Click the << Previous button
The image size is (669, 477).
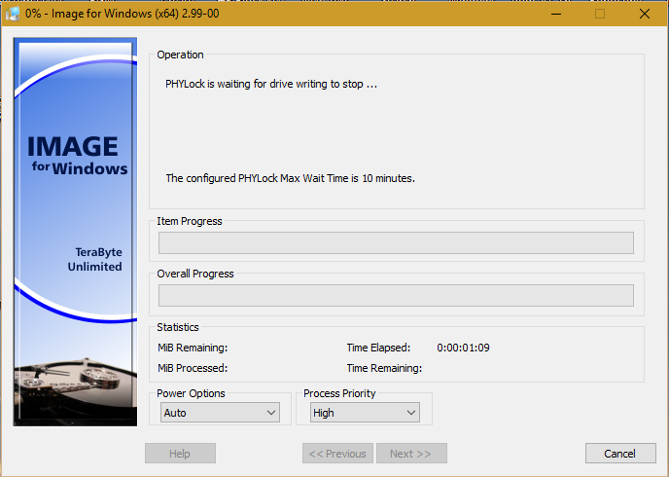[x=337, y=454]
